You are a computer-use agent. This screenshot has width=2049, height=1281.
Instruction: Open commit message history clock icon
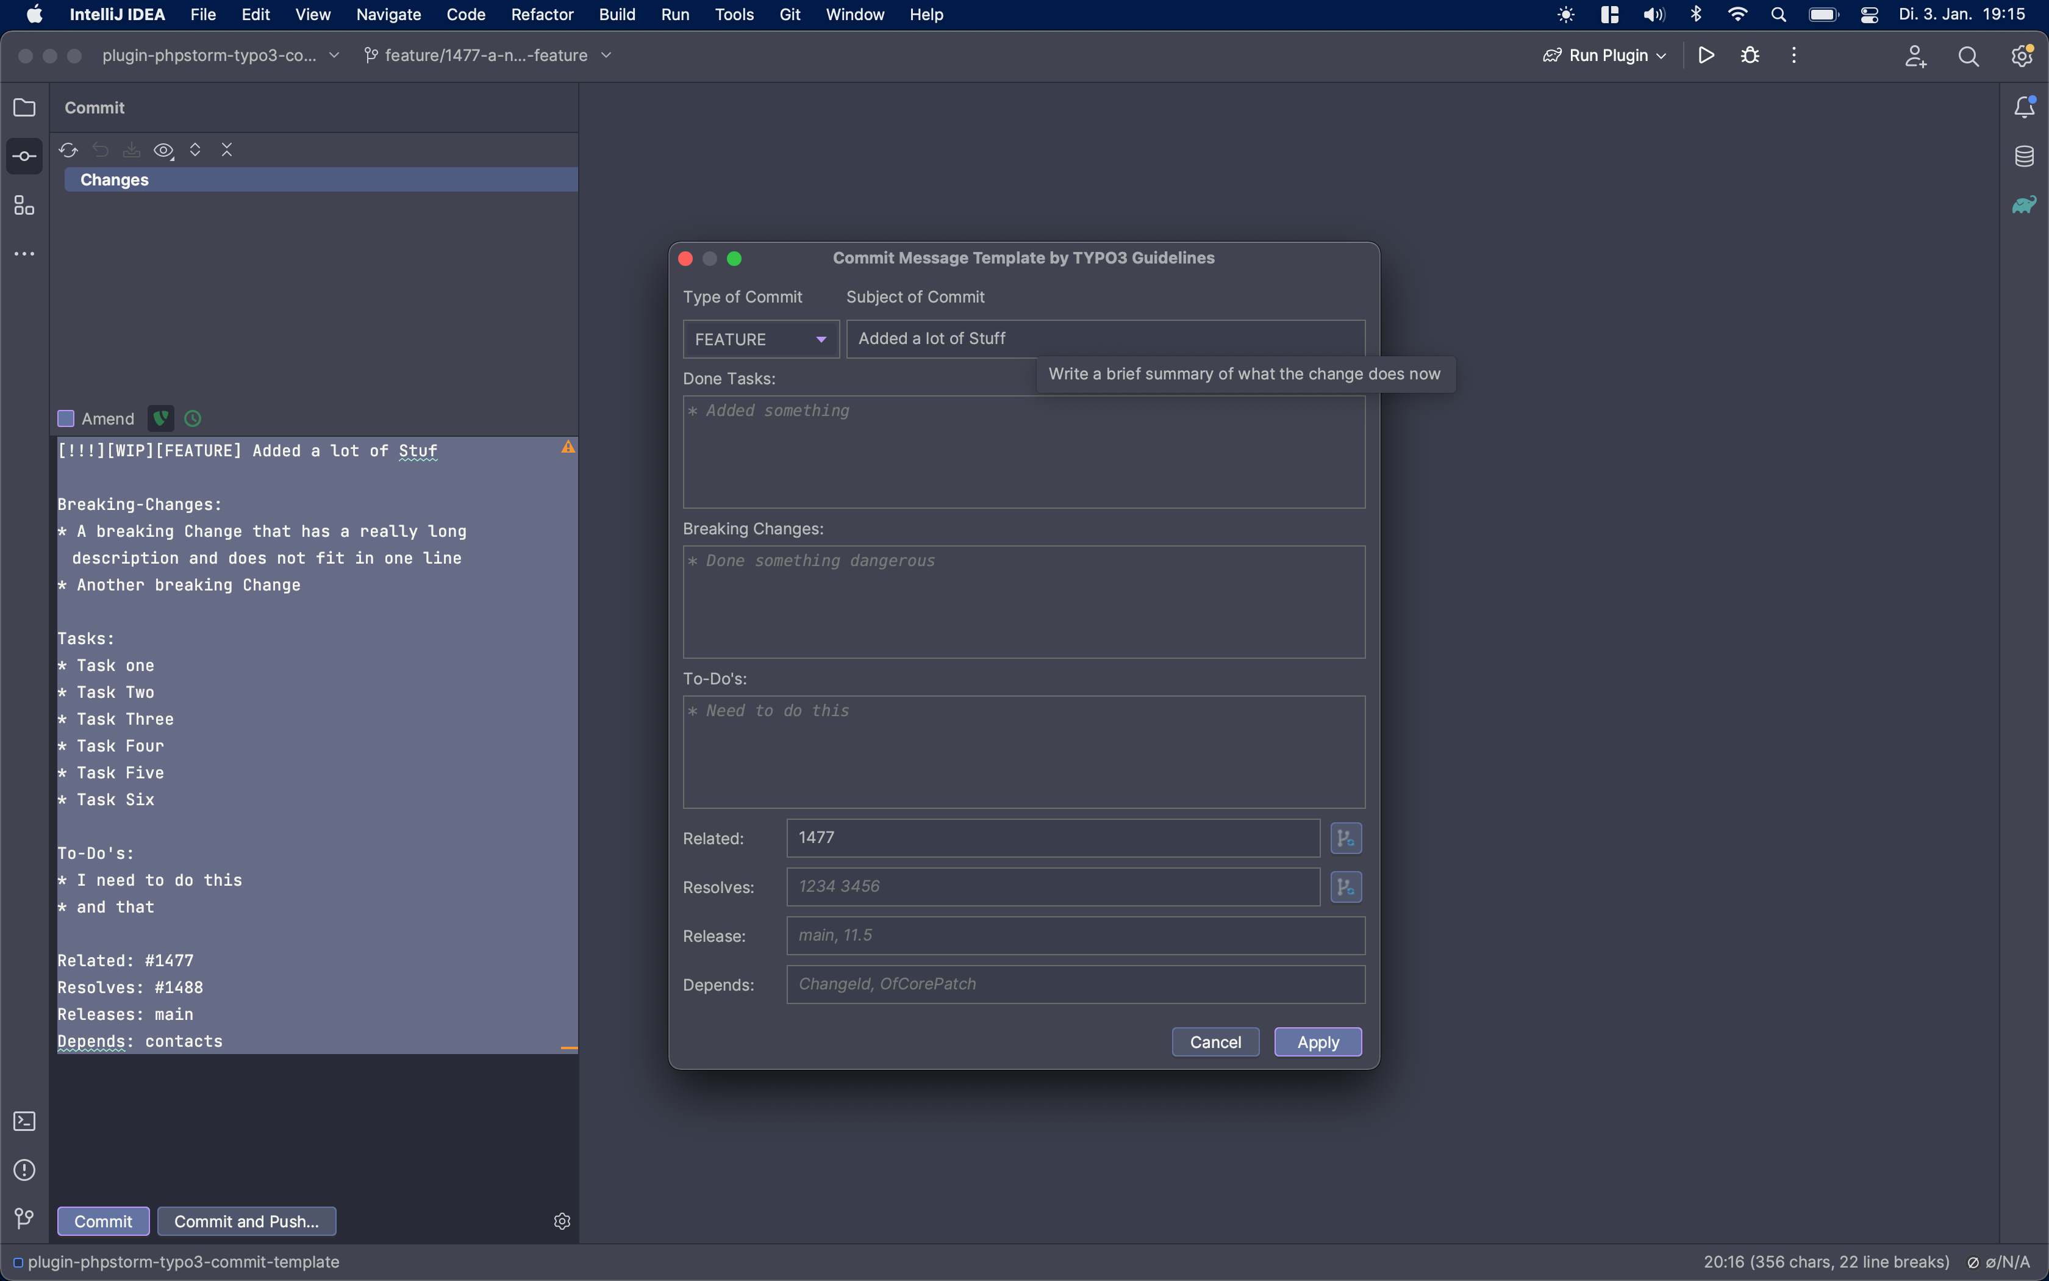(x=193, y=418)
